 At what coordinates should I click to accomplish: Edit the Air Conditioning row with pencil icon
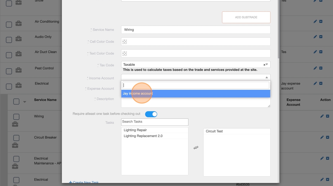315,21
